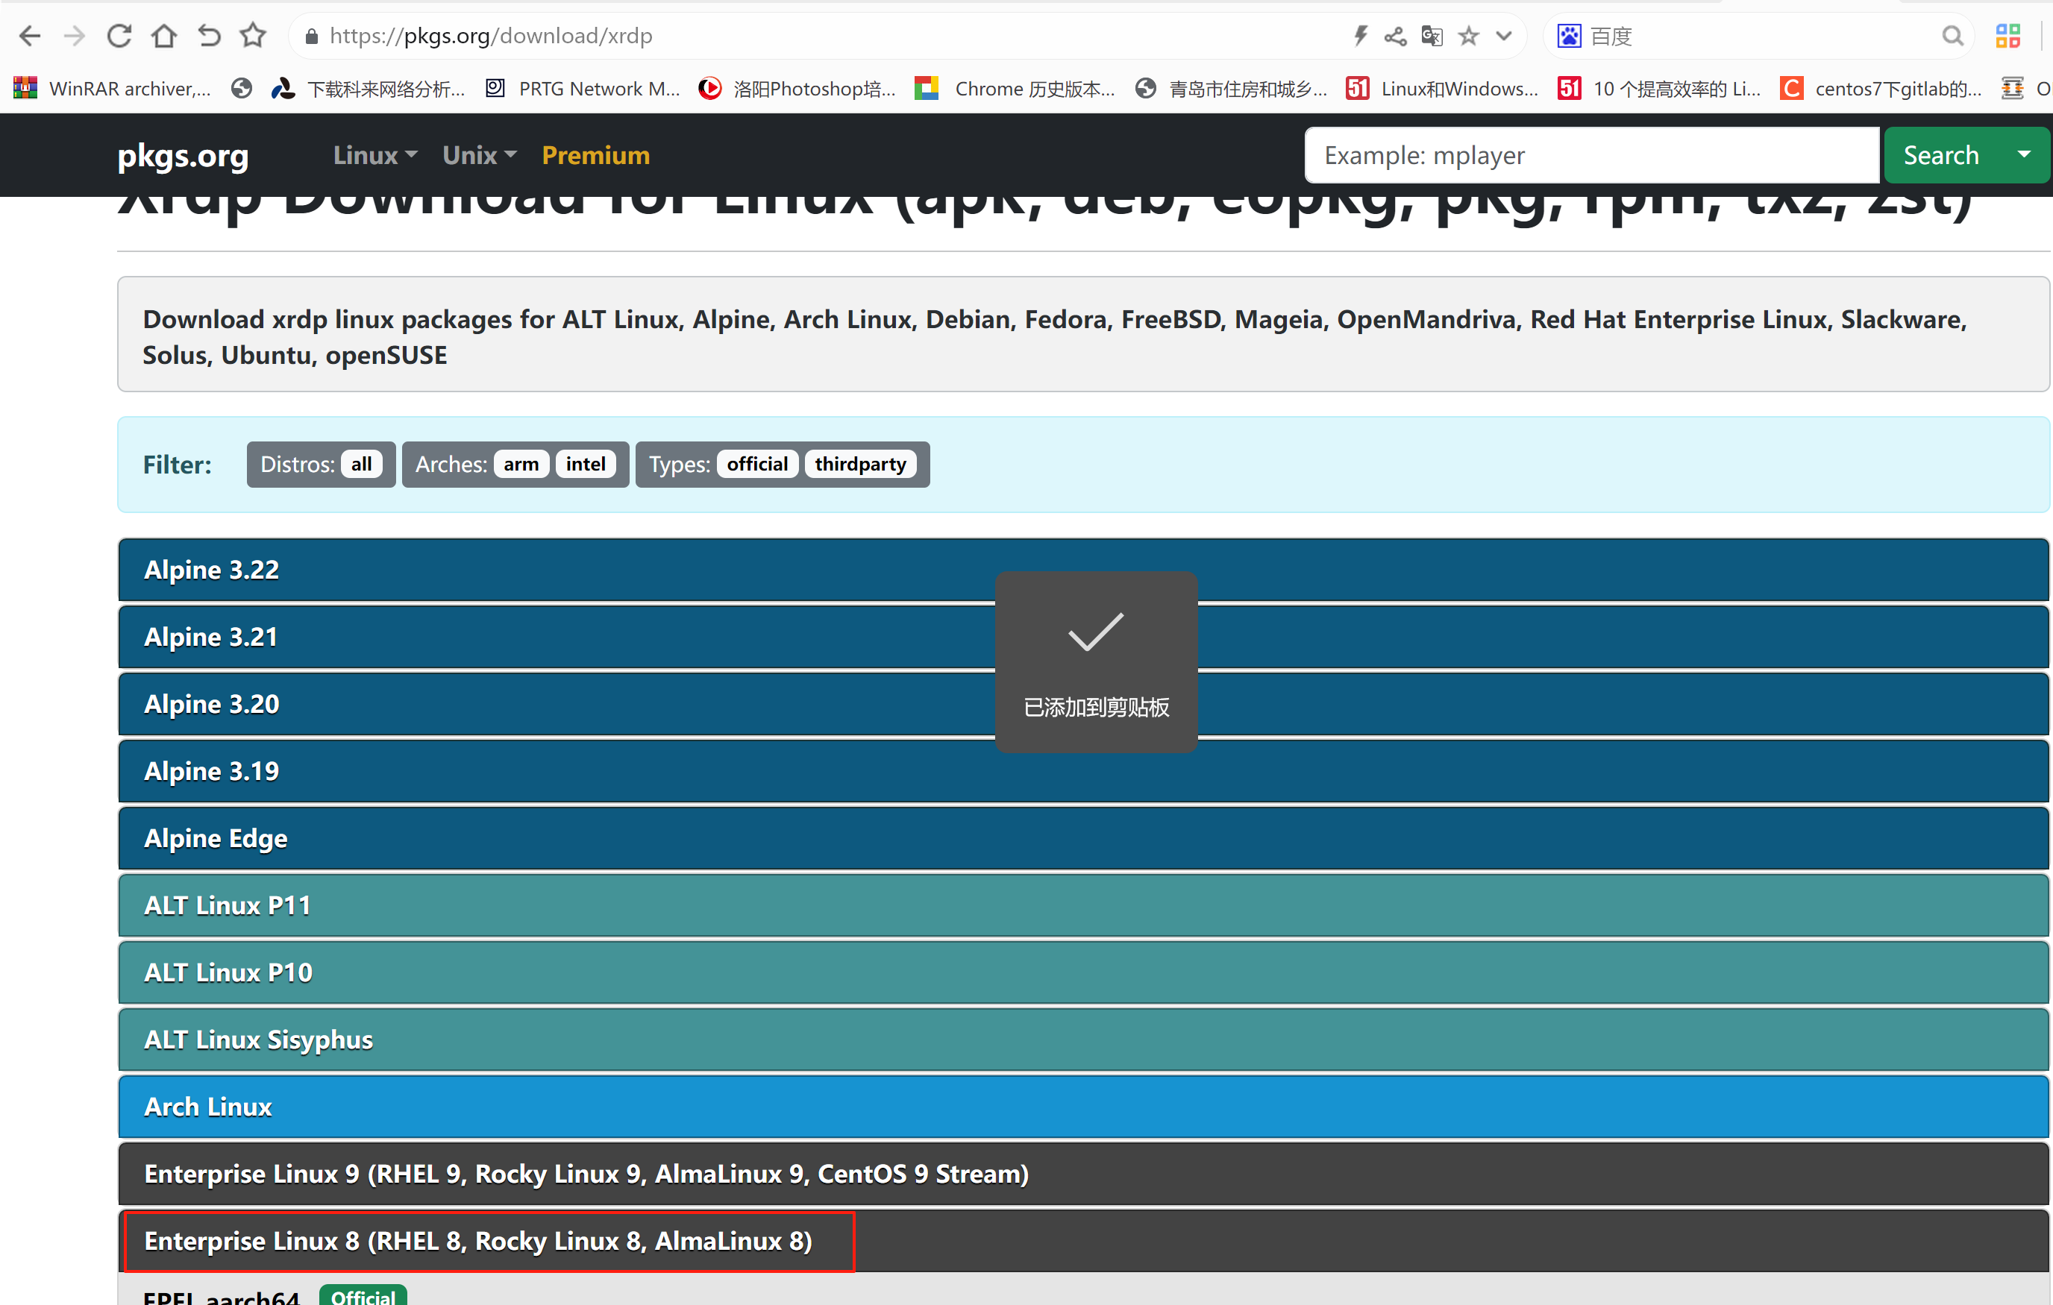2053x1305 pixels.
Task: Open the extensions grid icon
Action: point(2007,36)
